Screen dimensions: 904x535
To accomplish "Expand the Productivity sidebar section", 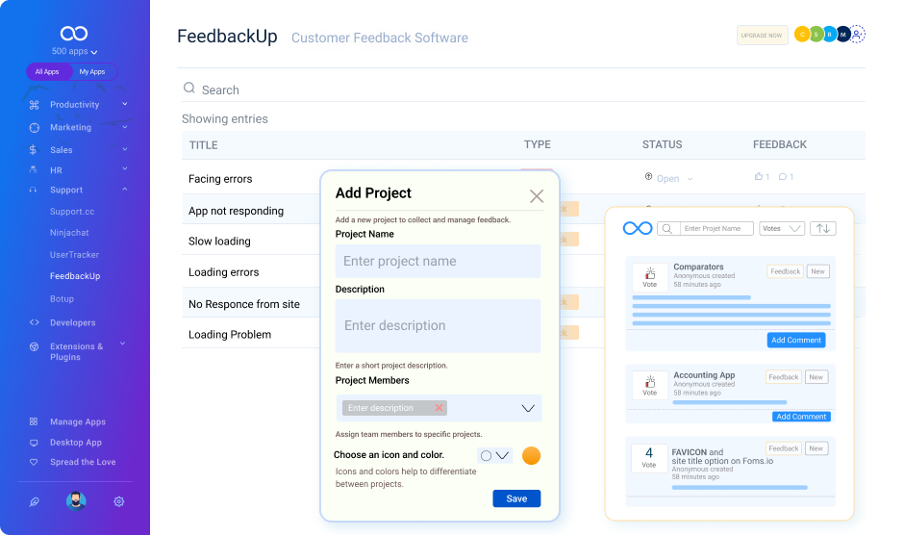I will (124, 104).
